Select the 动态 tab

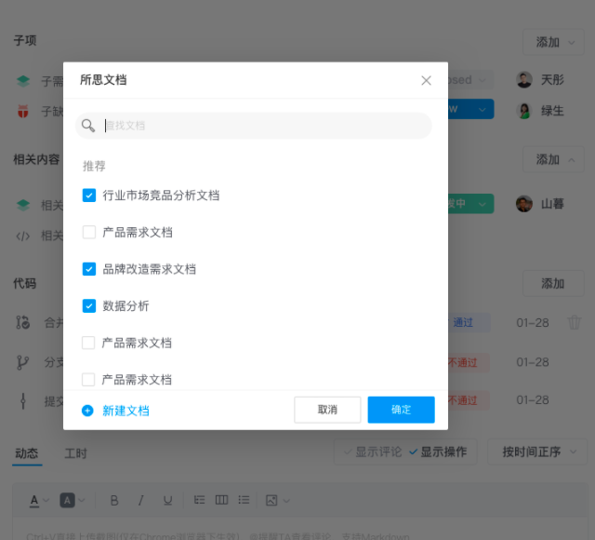(x=26, y=453)
